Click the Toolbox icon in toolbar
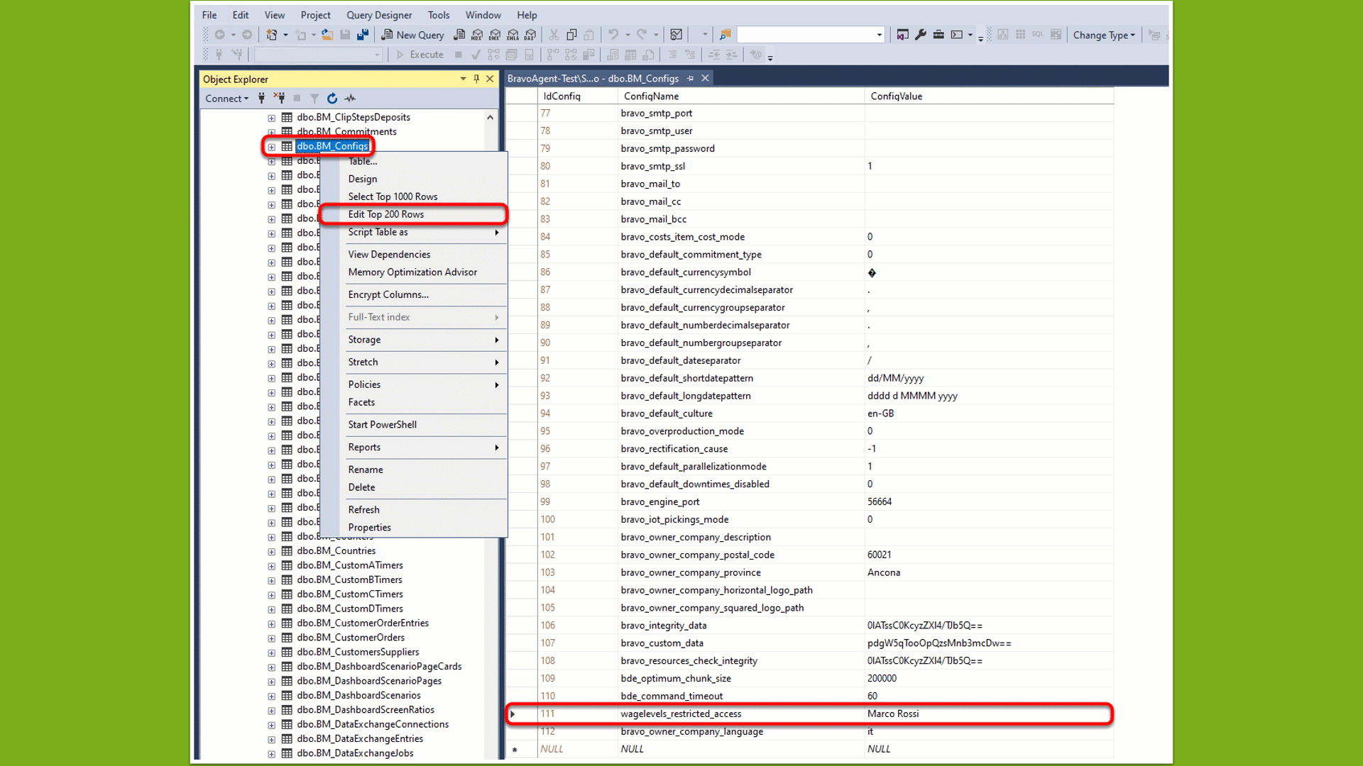 pyautogui.click(x=938, y=35)
